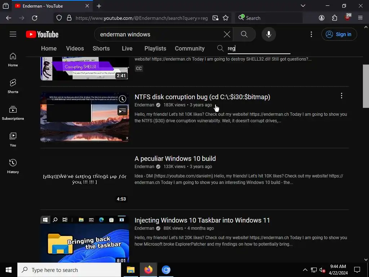Screen dimensions: 369x277
Task: Open a new browser tab
Action: 99,6
